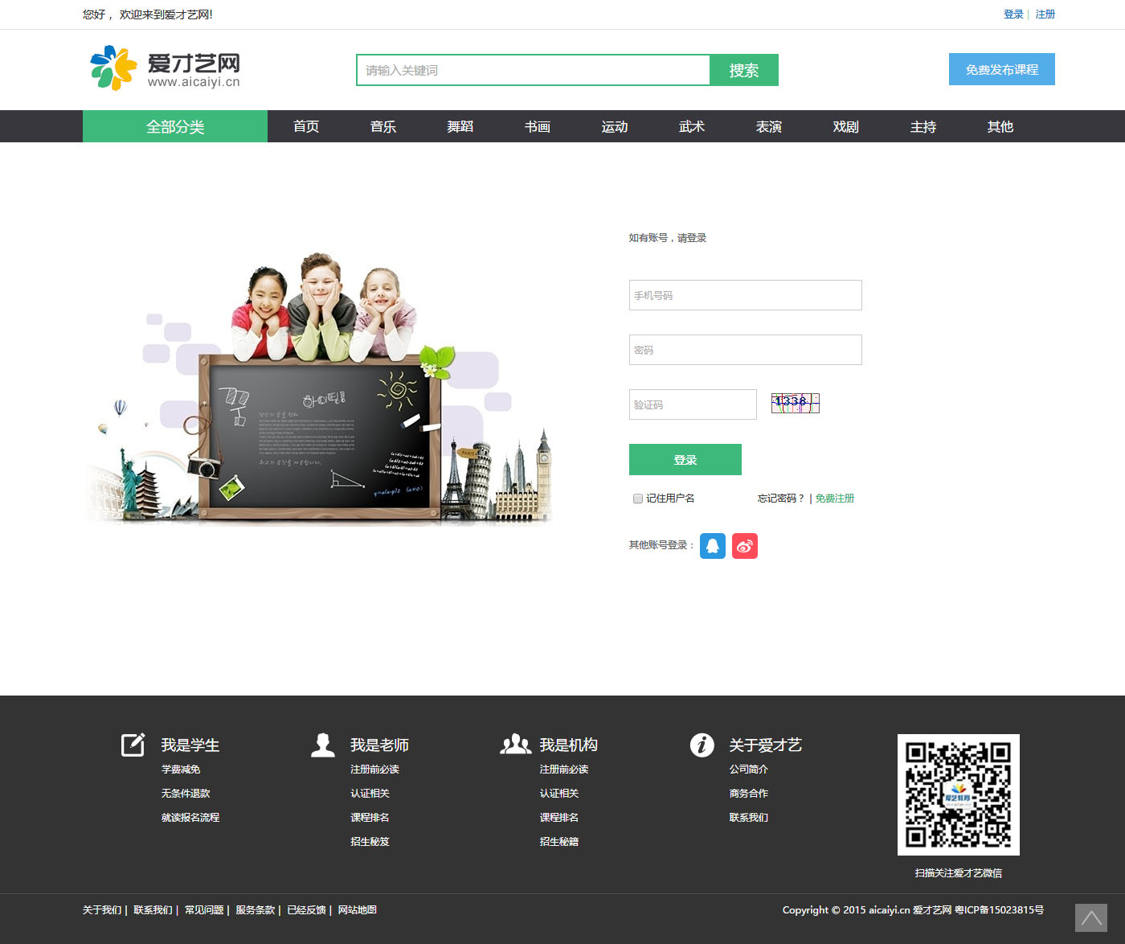This screenshot has width=1125, height=944.
Task: Open the 舞蹈 navigation item
Action: pyautogui.click(x=460, y=126)
